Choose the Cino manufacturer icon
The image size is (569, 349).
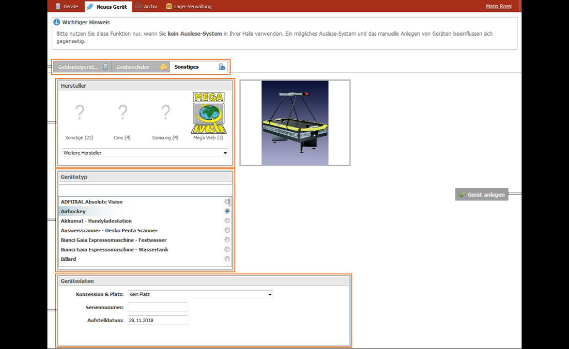122,113
